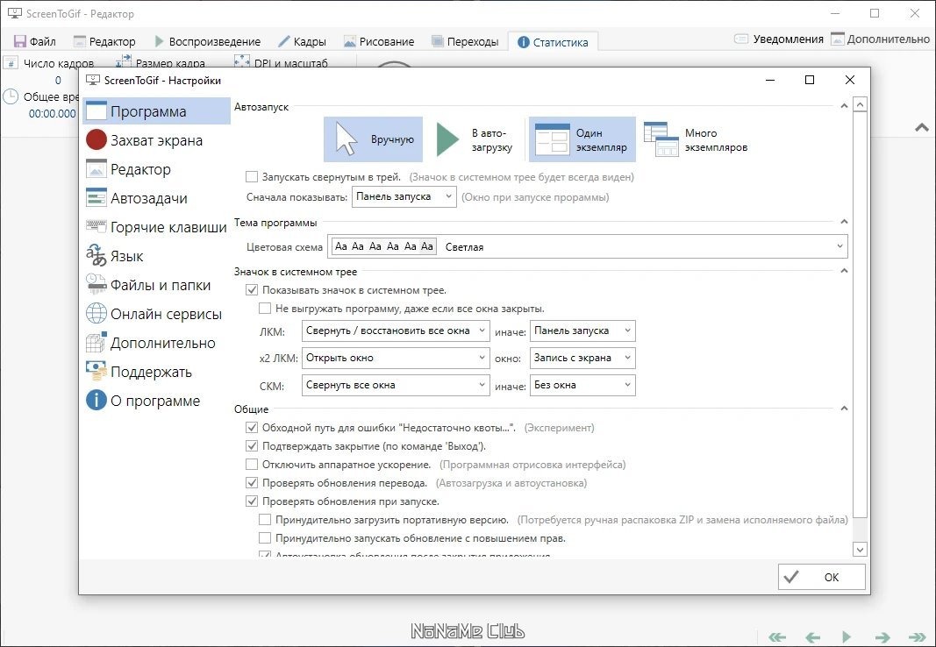Viewport: 936px width, 647px height.
Task: Open Сначала показывать dropdown Панель запуска
Action: click(x=404, y=196)
